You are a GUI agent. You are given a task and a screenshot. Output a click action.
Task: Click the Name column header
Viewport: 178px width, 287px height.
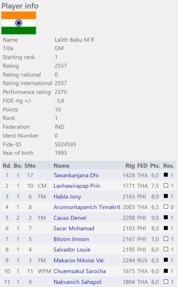click(x=61, y=166)
